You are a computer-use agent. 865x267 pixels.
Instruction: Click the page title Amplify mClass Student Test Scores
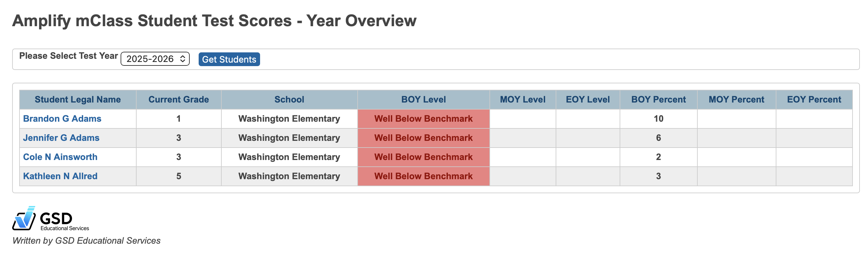coord(214,20)
